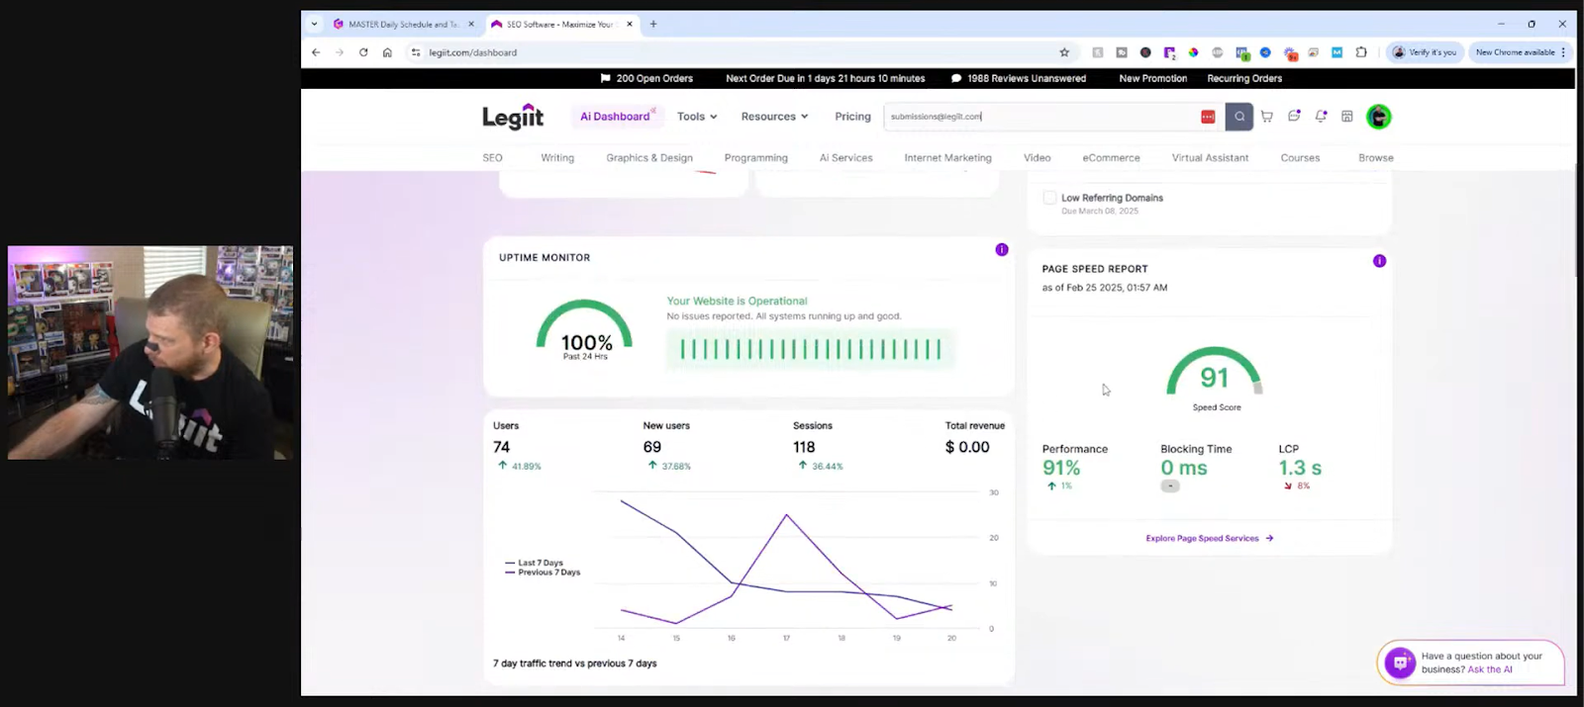Click the Legiit search input field

point(1039,117)
